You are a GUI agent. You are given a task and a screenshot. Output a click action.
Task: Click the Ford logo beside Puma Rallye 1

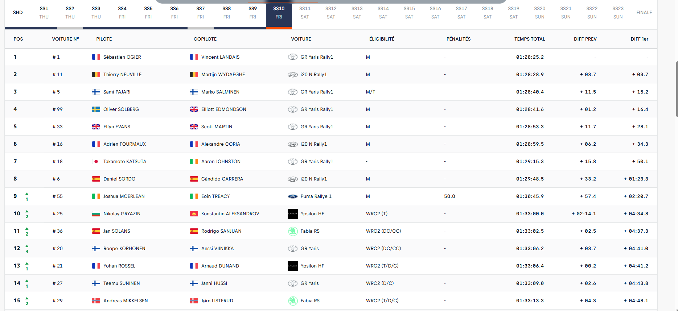point(293,196)
